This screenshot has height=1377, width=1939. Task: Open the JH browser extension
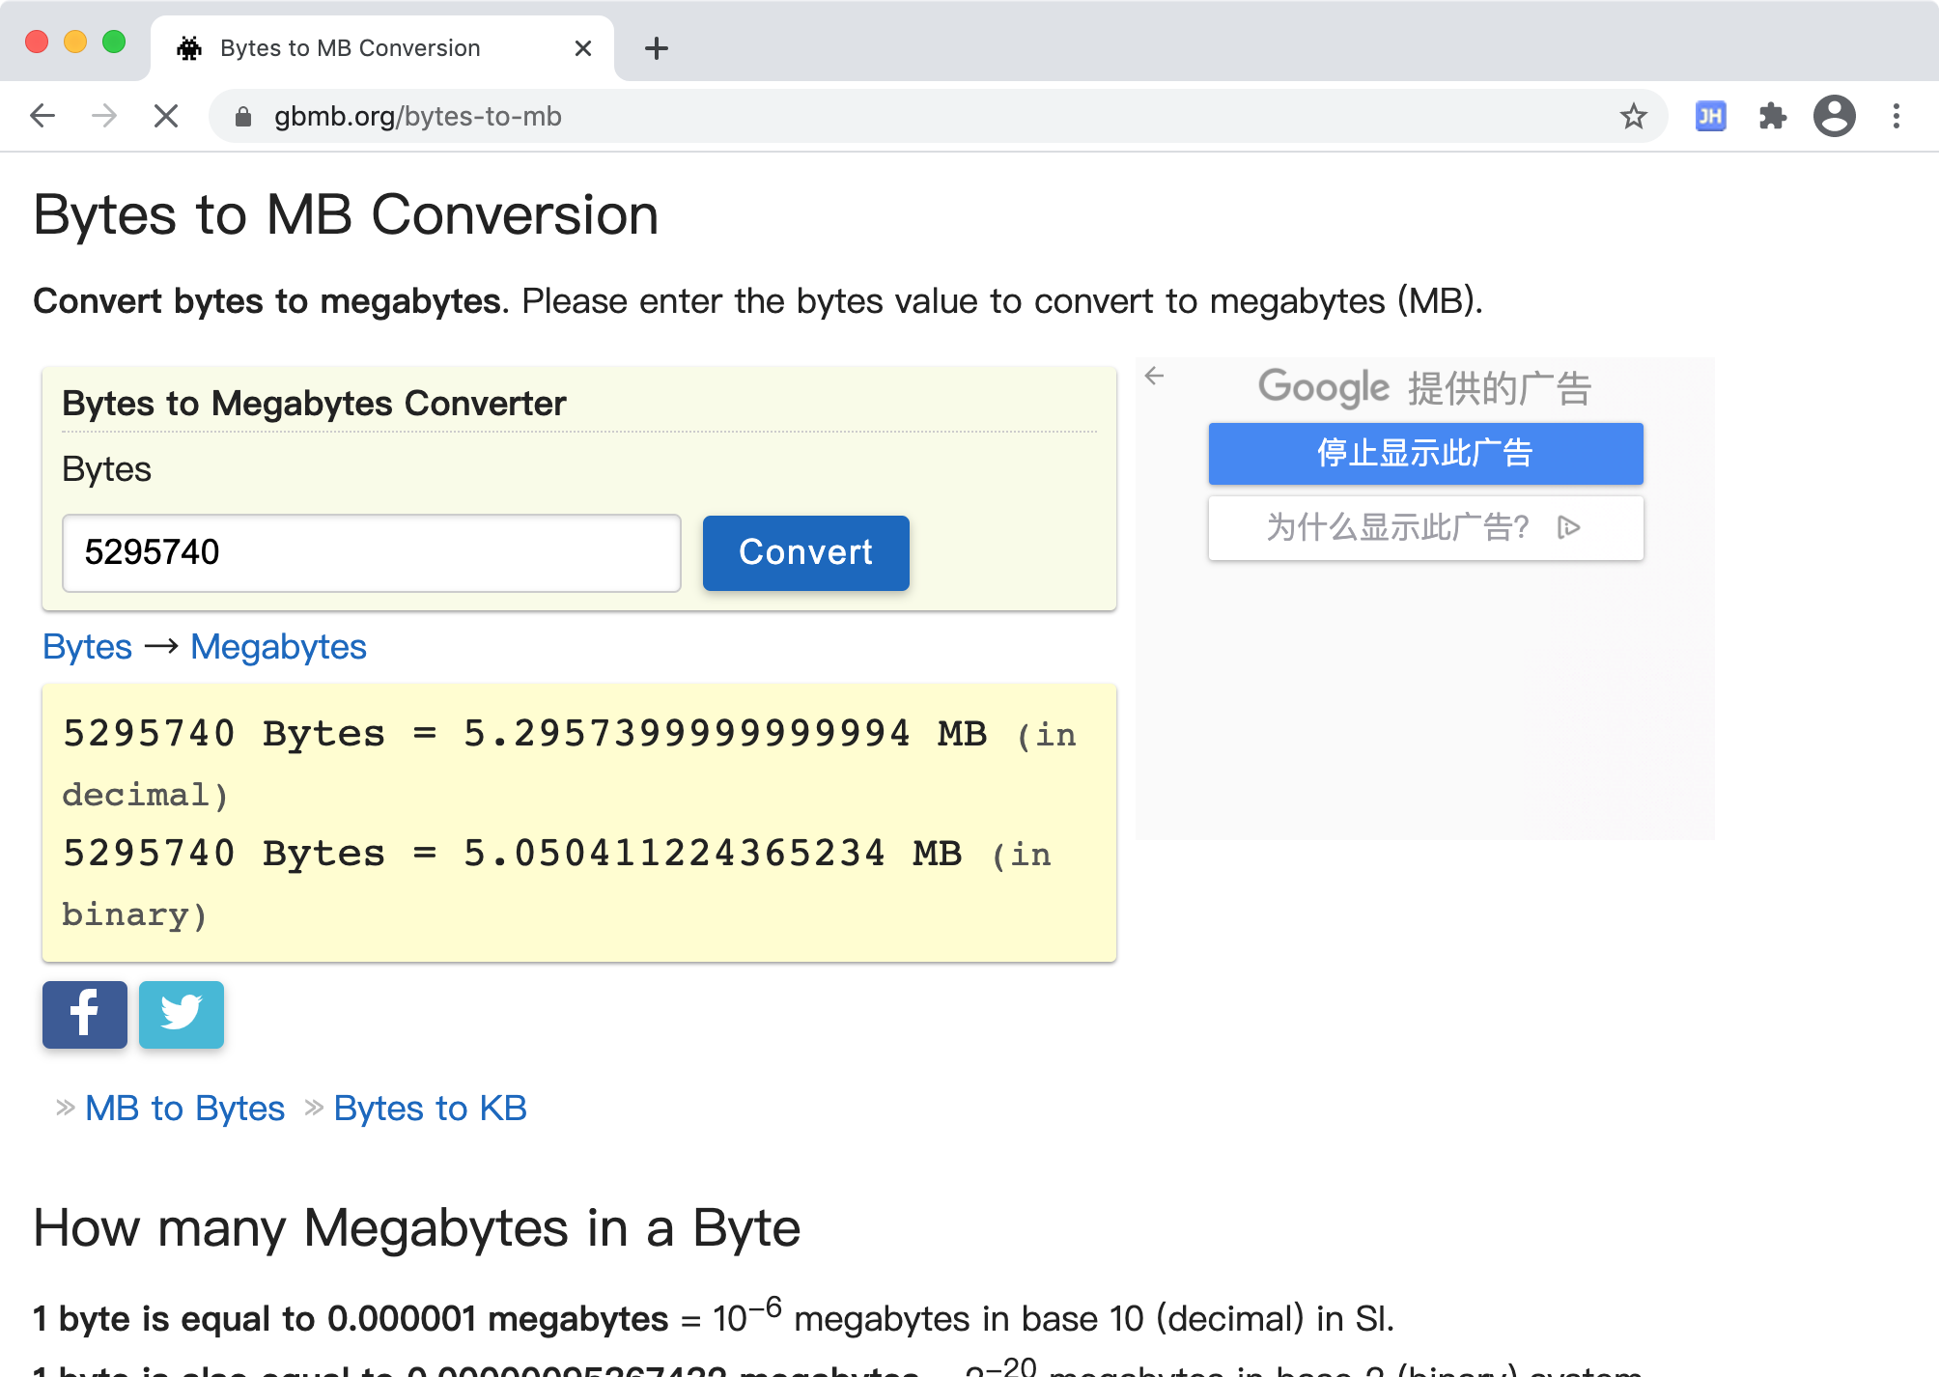pyautogui.click(x=1710, y=117)
